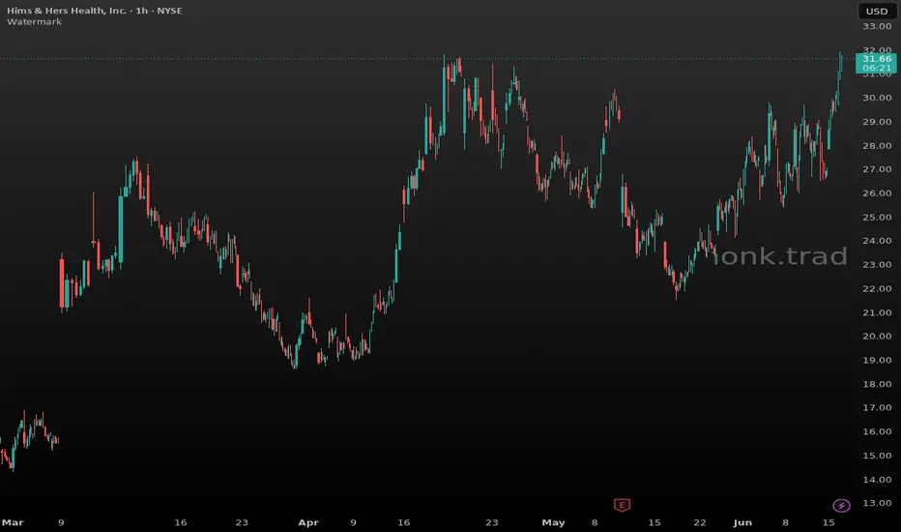Click the 13.00 price axis label
The width and height of the screenshot is (901, 532).
click(x=876, y=503)
